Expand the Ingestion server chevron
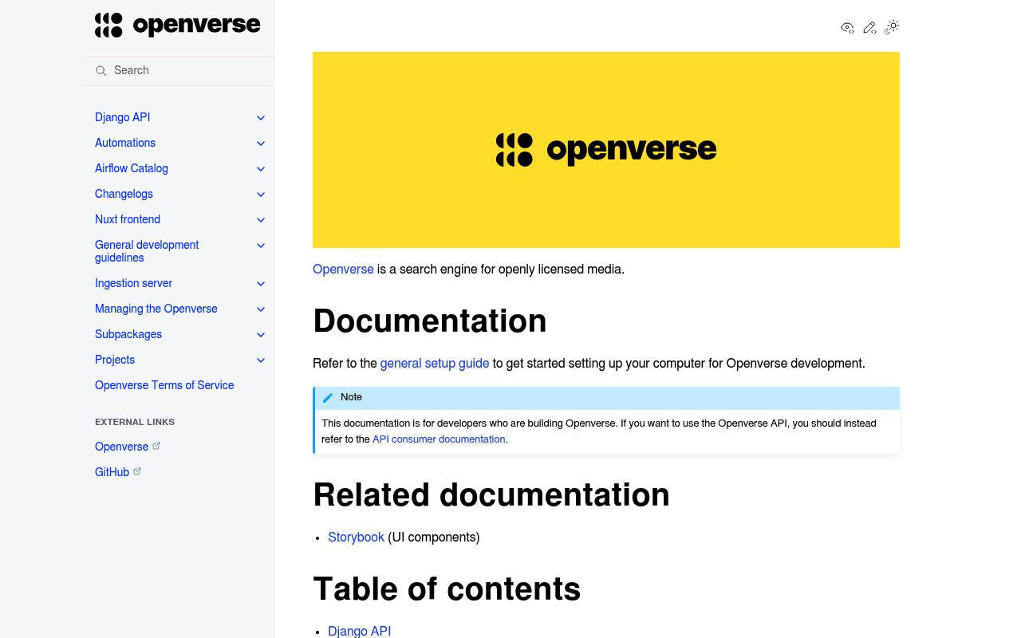The width and height of the screenshot is (1021, 638). 261,284
